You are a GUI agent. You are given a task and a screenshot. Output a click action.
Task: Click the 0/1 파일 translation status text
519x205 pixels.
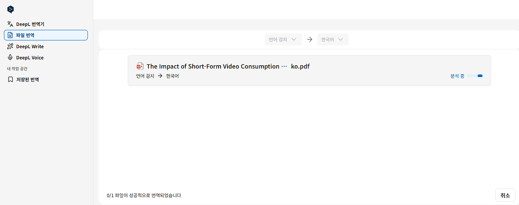(x=144, y=195)
